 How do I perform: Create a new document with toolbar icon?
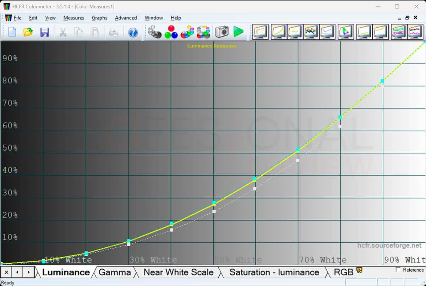point(12,32)
